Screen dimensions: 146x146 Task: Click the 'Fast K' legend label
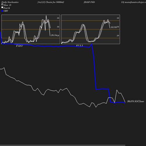click(7, 8)
